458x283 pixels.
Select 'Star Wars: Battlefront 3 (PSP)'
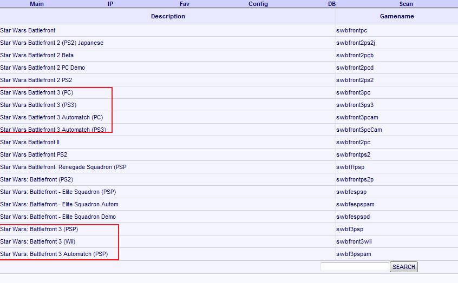point(39,229)
